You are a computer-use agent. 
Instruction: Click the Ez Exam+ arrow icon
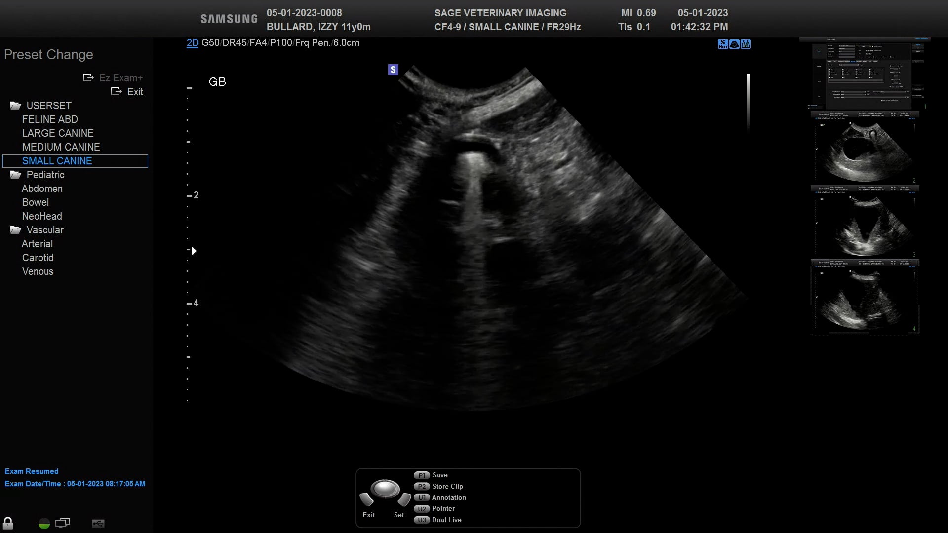pos(88,77)
